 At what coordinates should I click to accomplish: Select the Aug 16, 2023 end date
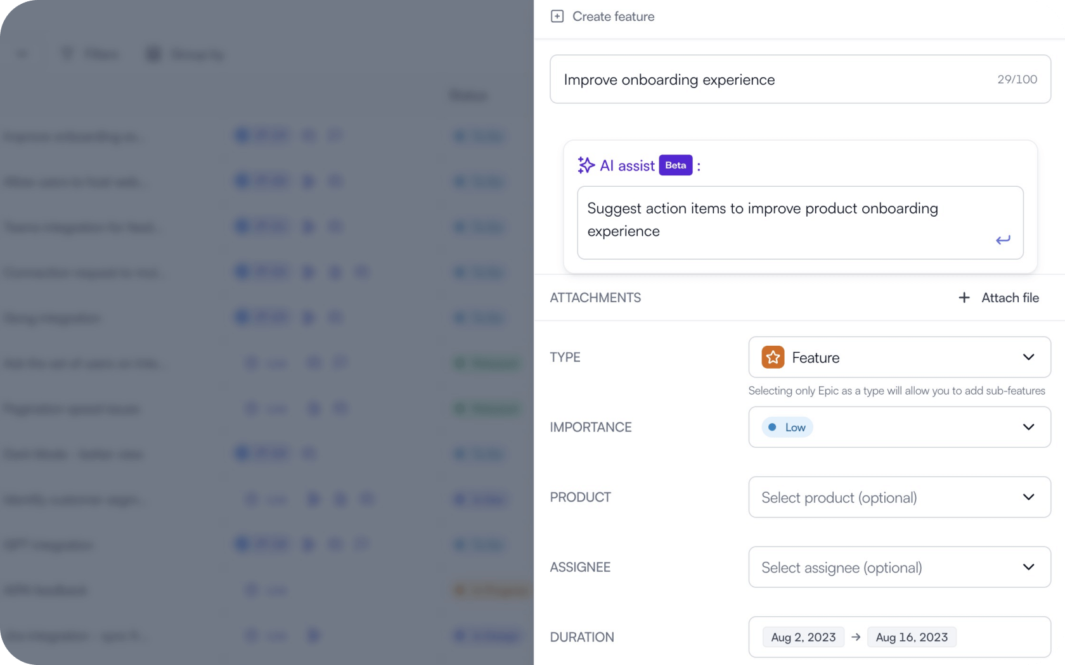(912, 636)
